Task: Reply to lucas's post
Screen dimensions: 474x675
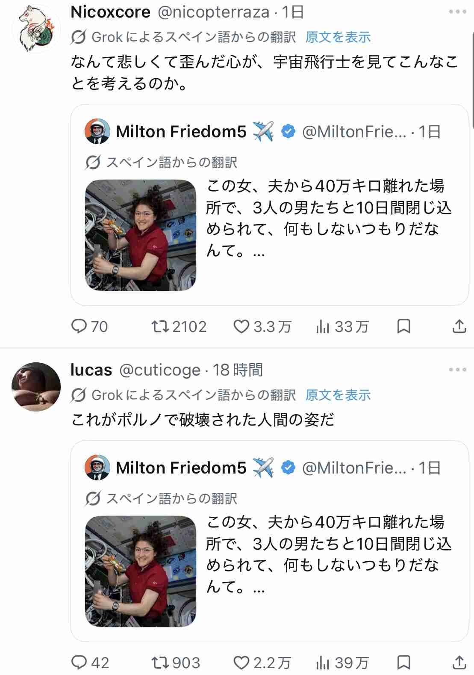Action: [79, 663]
